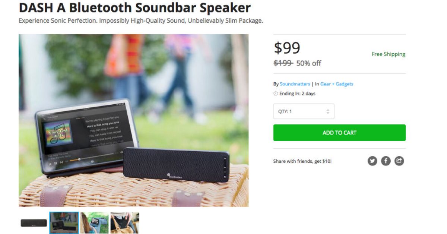This screenshot has height=234, width=447.
Task: Open the QTY quantity dropdown
Action: [304, 111]
